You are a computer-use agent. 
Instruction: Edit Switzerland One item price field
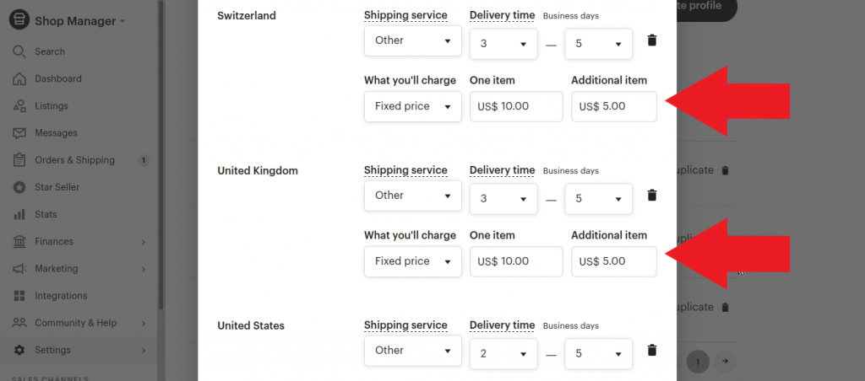[516, 107]
